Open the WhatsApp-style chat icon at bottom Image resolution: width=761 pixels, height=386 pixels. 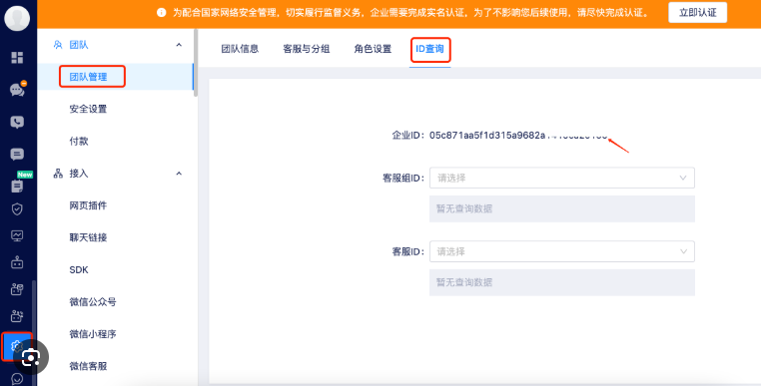17,379
